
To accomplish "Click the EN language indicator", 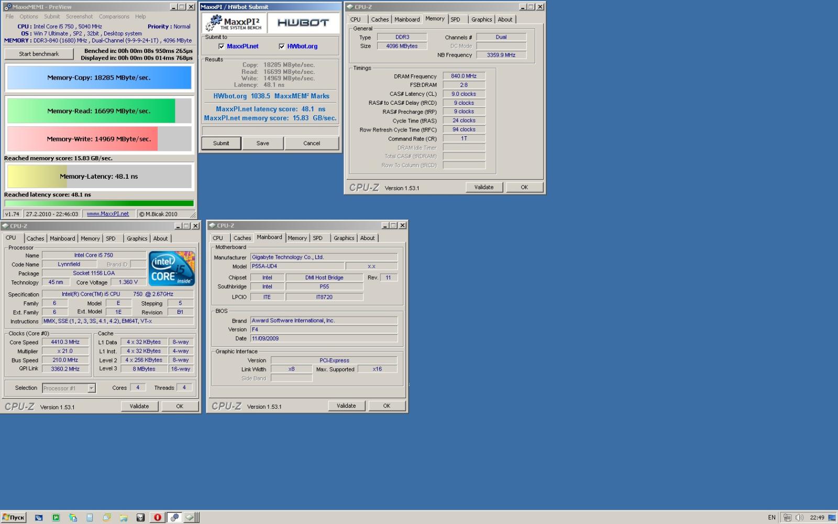I will pyautogui.click(x=771, y=517).
